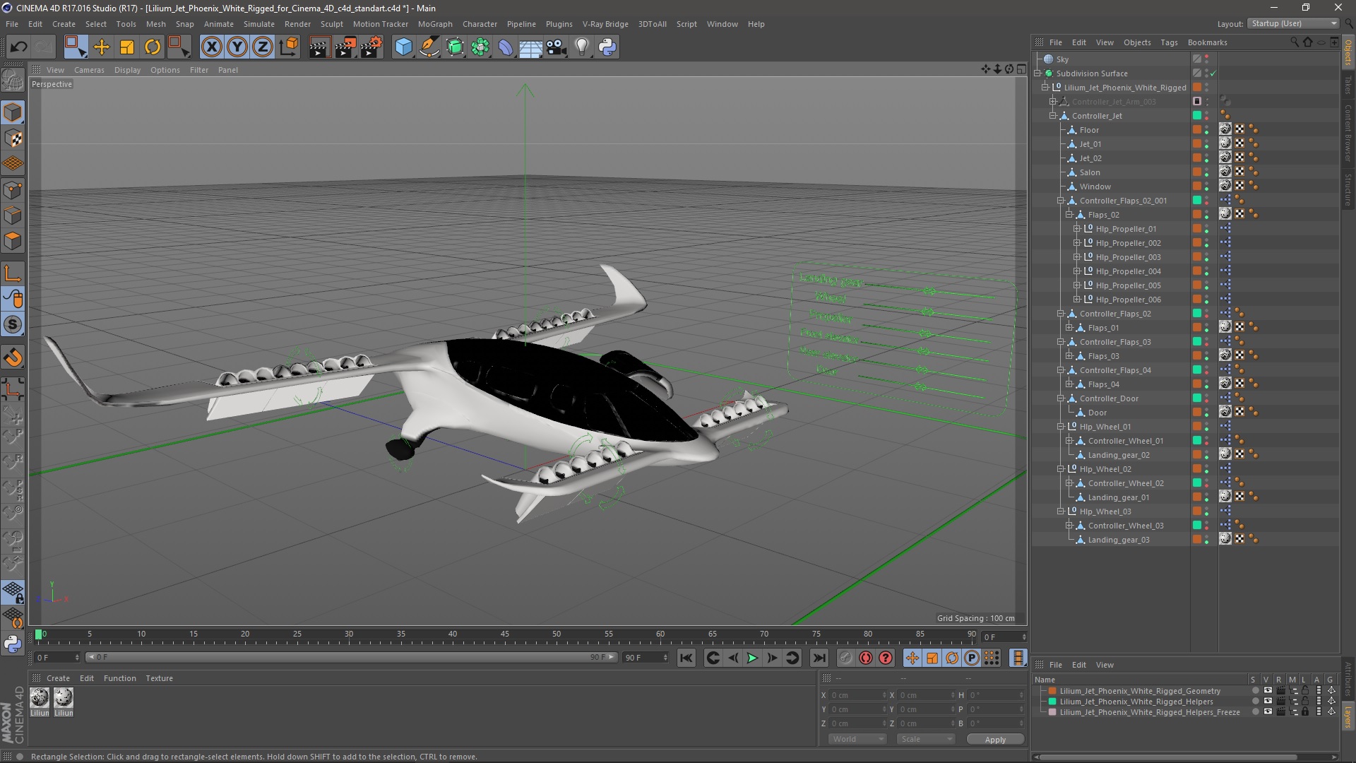This screenshot has height=763, width=1356.
Task: Open the Simulate menu
Action: pos(259,24)
